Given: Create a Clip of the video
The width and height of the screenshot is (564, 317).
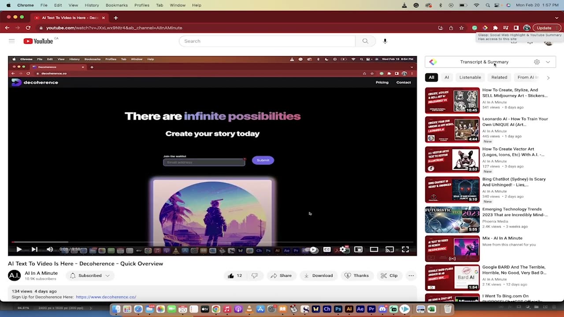Looking at the screenshot, I should [389, 276].
